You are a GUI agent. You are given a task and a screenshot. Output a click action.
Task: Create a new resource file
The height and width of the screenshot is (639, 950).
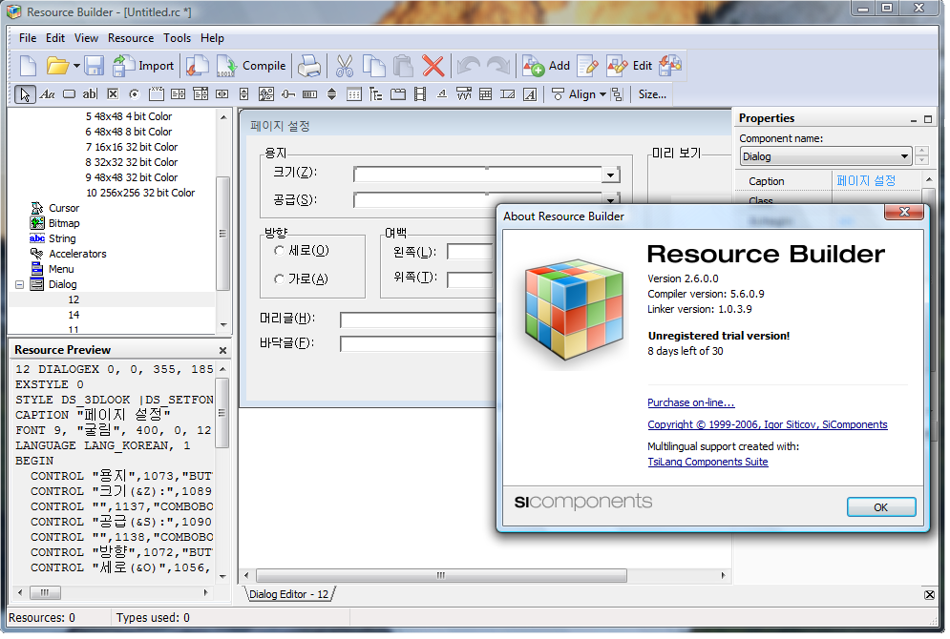(28, 66)
